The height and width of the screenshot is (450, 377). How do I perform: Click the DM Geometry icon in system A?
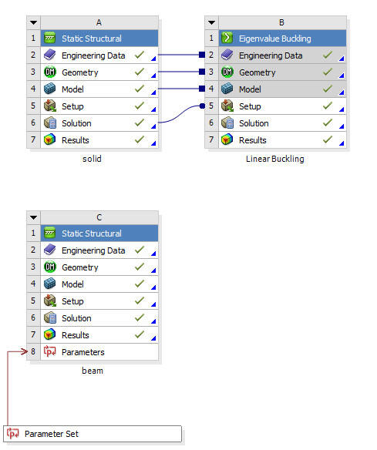pyautogui.click(x=50, y=72)
